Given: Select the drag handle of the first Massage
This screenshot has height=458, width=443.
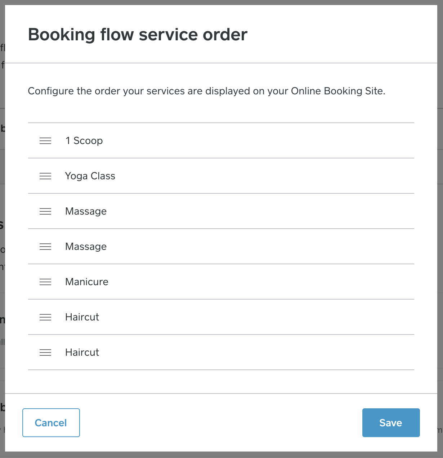Looking at the screenshot, I should coord(45,211).
